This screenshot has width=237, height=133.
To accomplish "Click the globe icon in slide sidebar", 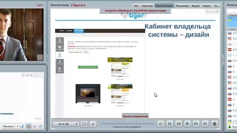I will 60,47.
